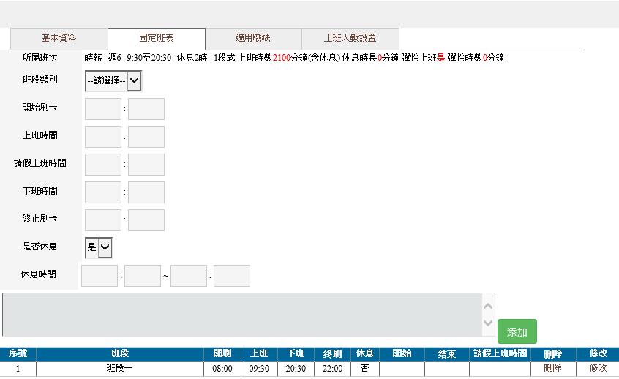
Task: Switch to the 基本資料 tab
Action: (59, 38)
